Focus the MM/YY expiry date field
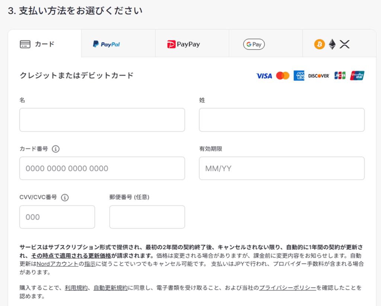 pos(282,168)
